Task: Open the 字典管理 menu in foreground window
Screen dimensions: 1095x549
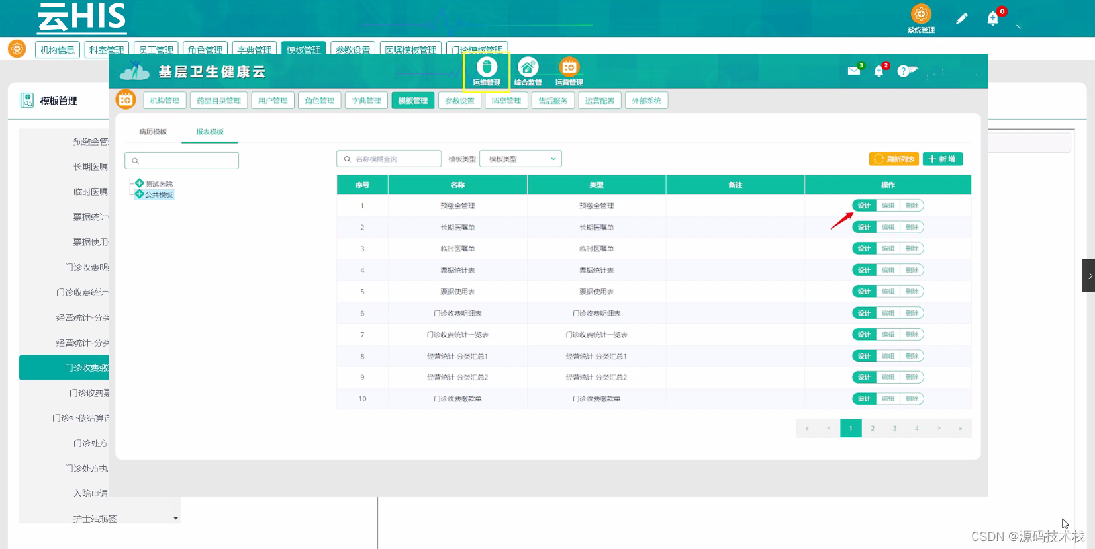Action: tap(366, 101)
